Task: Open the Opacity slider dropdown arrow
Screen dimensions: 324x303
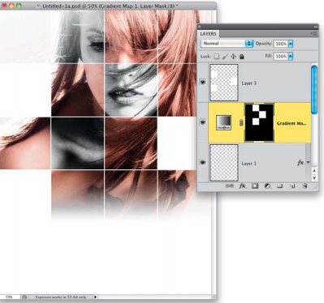Action: [291, 44]
